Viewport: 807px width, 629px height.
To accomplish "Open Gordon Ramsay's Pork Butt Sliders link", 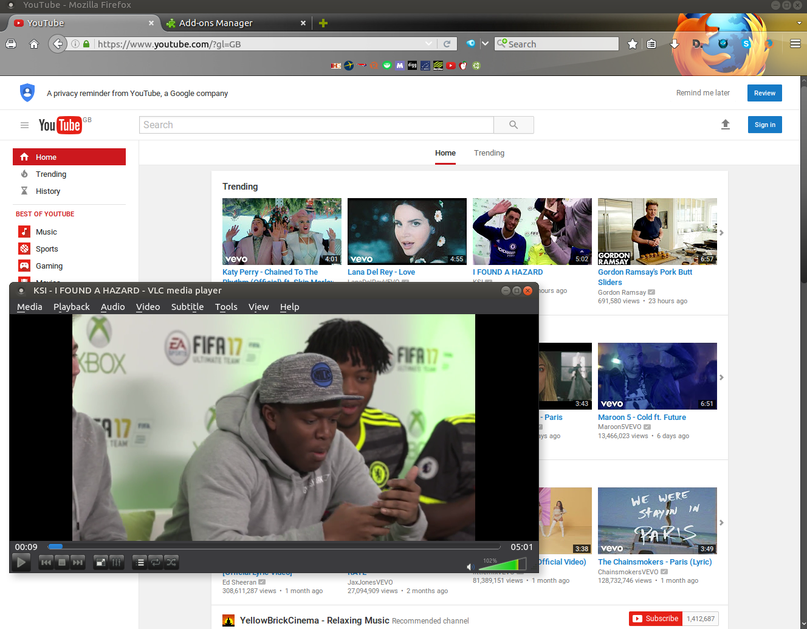I will (645, 277).
